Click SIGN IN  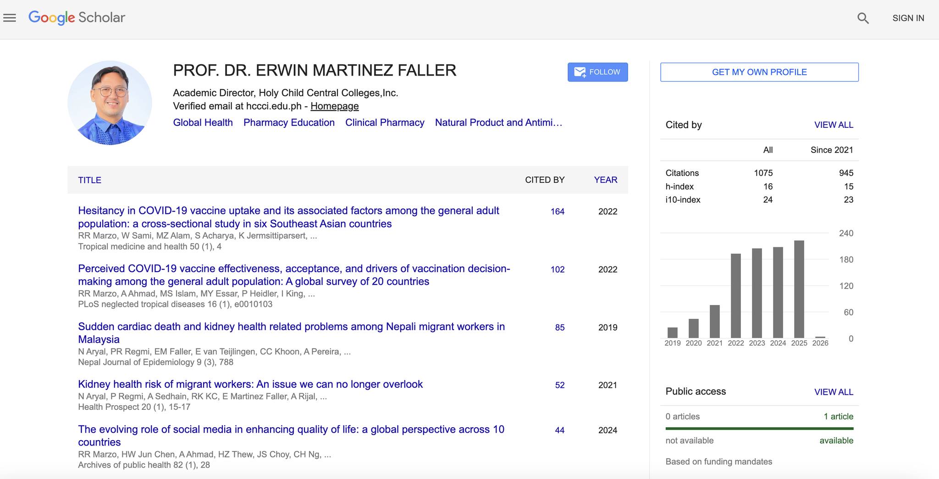pyautogui.click(x=908, y=18)
